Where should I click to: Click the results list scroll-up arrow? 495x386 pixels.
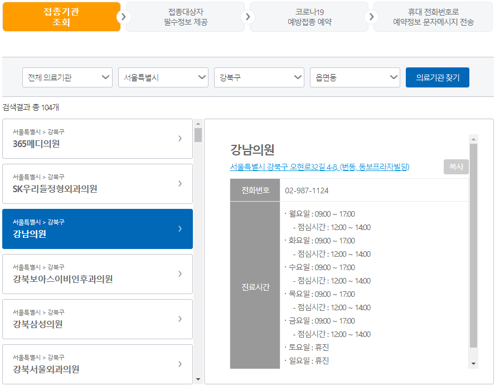[x=198, y=124]
